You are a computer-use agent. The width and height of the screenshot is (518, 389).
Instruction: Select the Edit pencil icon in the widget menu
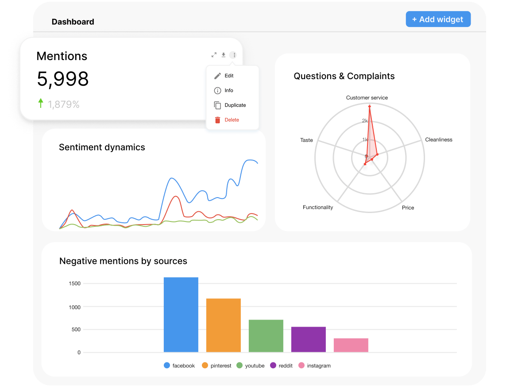pyautogui.click(x=217, y=76)
